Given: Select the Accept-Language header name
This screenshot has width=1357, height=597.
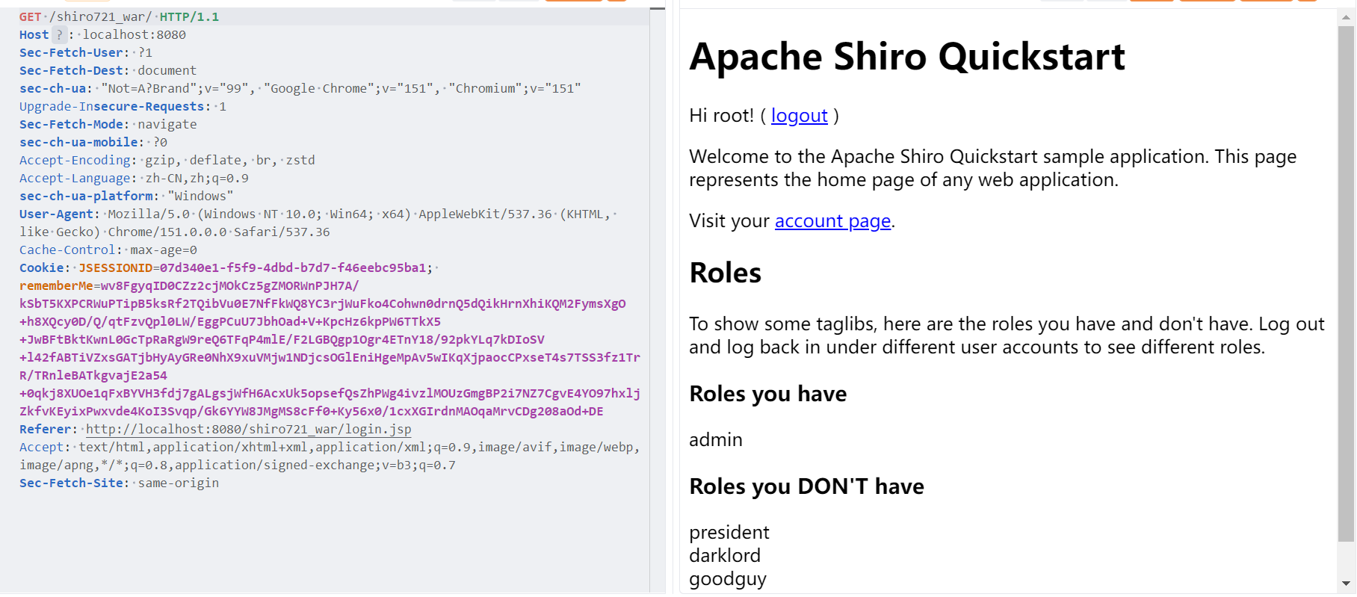Looking at the screenshot, I should [x=75, y=179].
